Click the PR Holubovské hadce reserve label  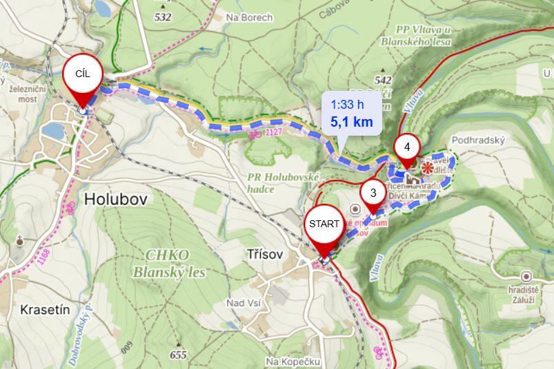tap(283, 183)
